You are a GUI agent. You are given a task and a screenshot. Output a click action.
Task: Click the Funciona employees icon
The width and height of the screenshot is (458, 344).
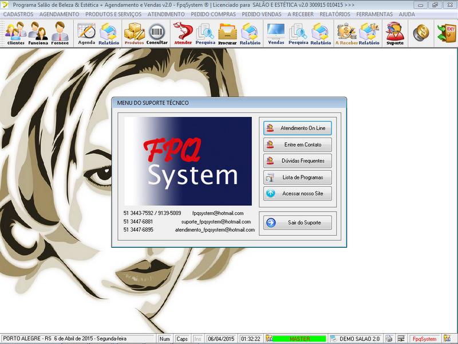(38, 33)
